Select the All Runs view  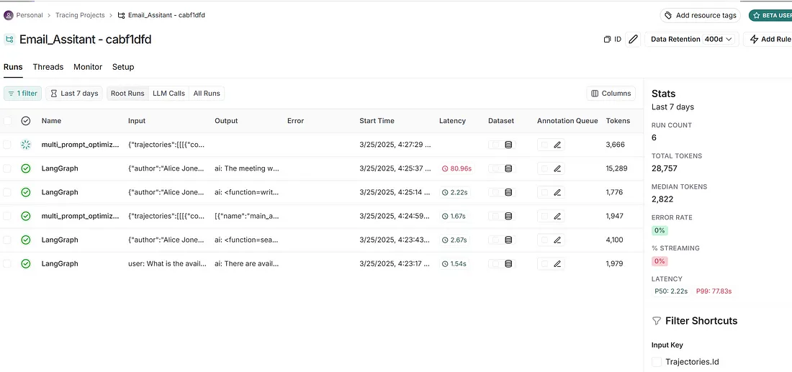click(x=207, y=94)
